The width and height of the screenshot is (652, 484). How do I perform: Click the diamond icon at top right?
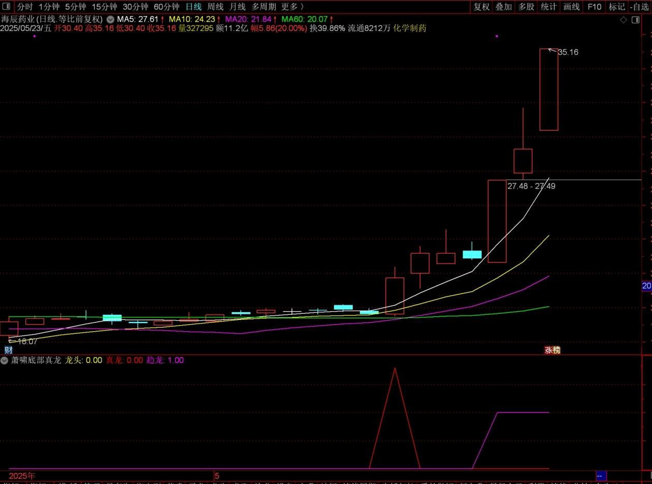[624, 20]
